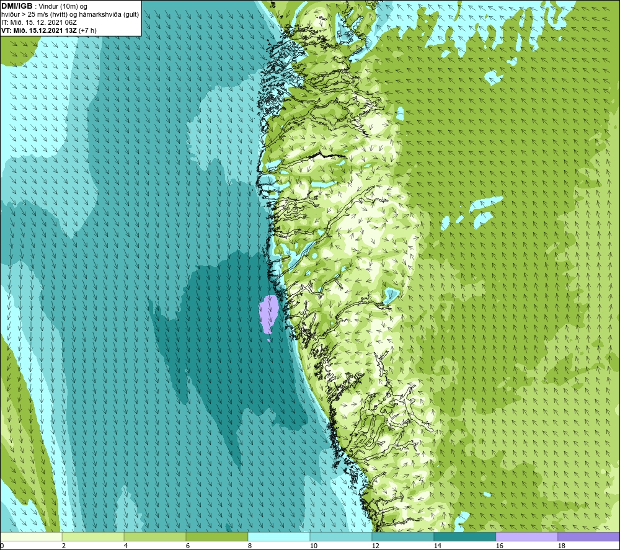Click the 12-14 m/s teal legend swatch

(403, 536)
